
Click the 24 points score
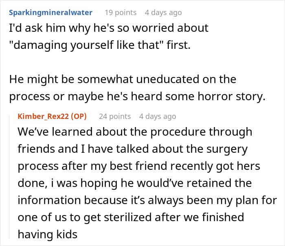[115, 116]
